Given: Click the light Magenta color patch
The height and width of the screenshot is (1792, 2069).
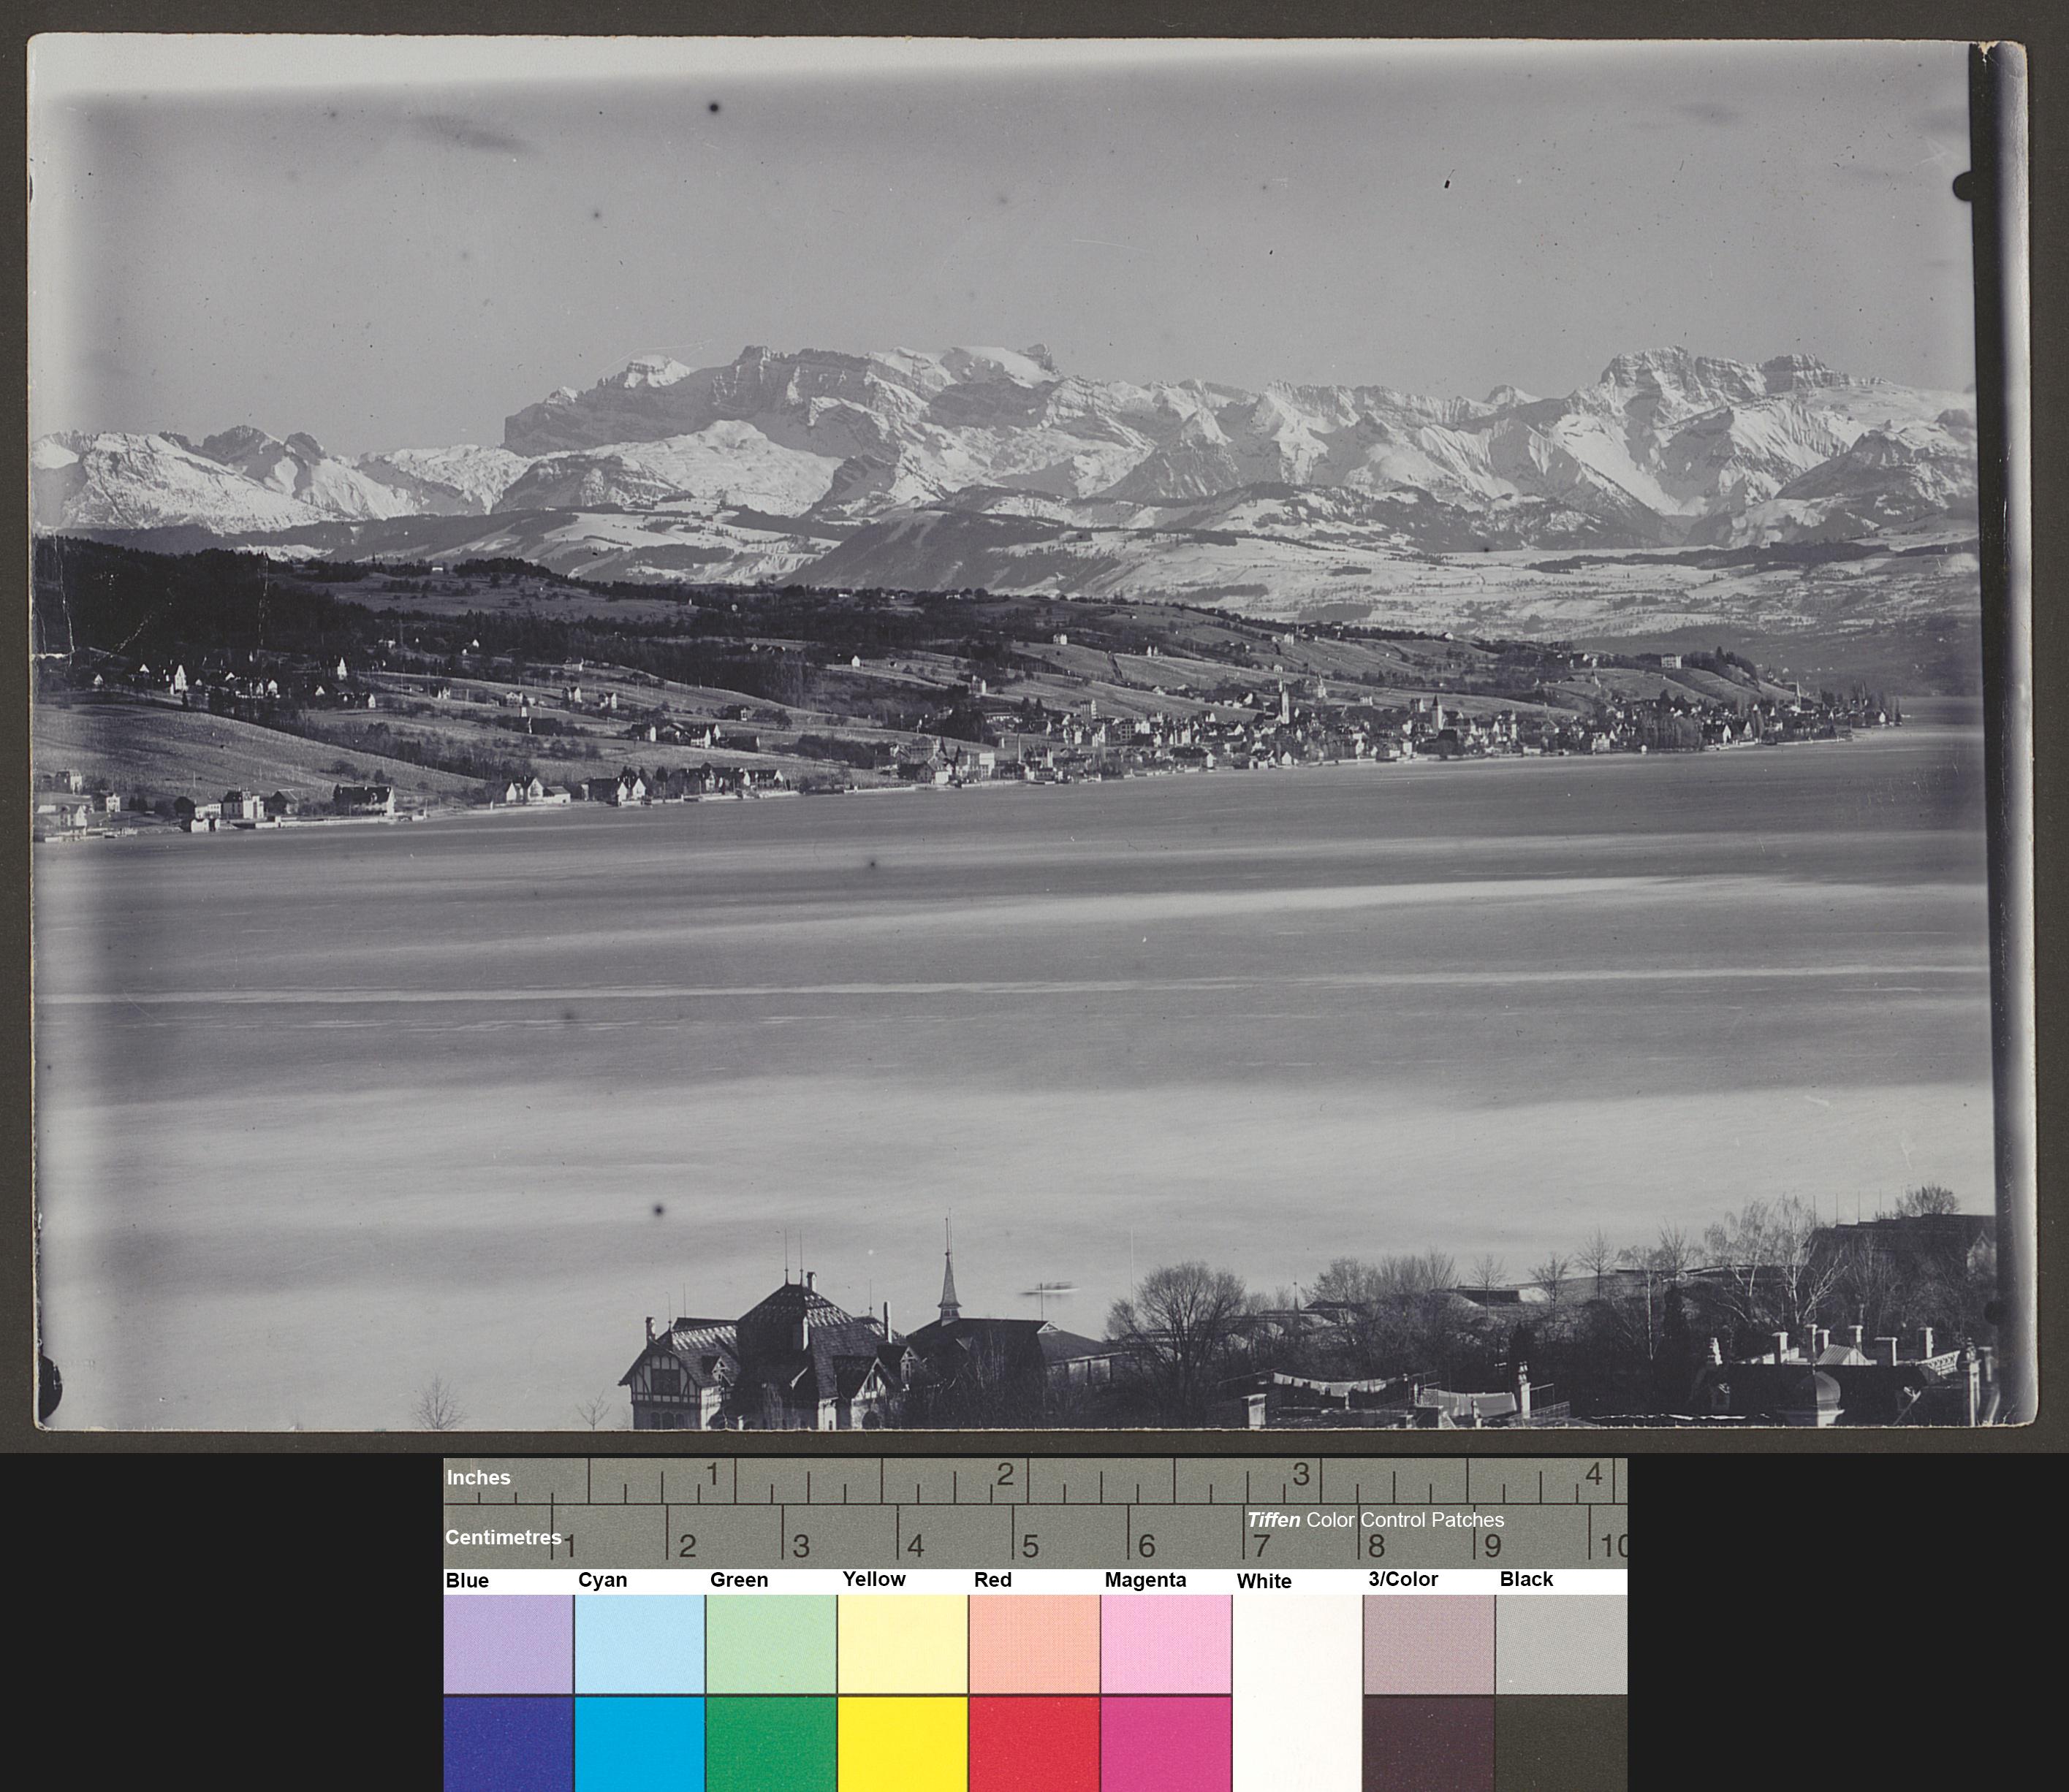Looking at the screenshot, I should 1166,1643.
